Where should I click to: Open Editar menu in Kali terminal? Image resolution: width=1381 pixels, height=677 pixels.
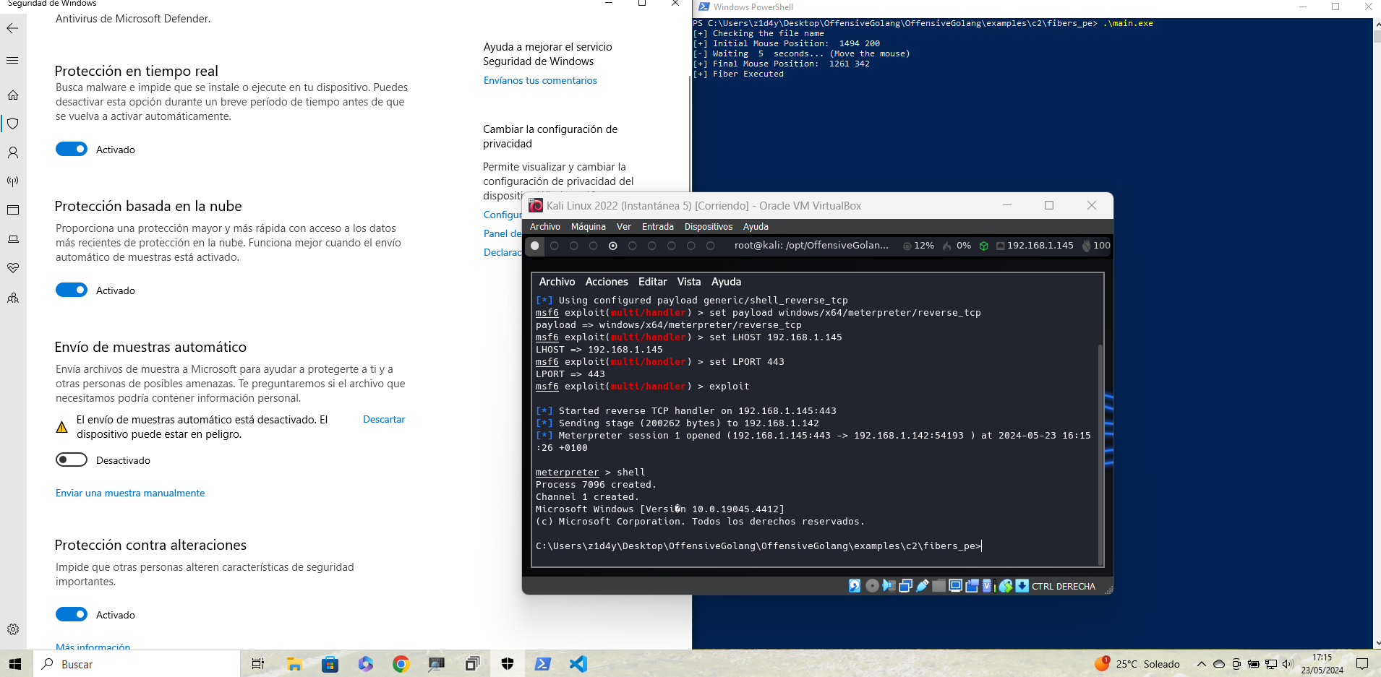coord(653,282)
